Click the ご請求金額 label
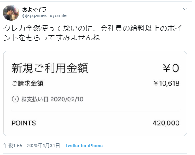The height and width of the screenshot is (155, 195). pyautogui.click(x=27, y=83)
